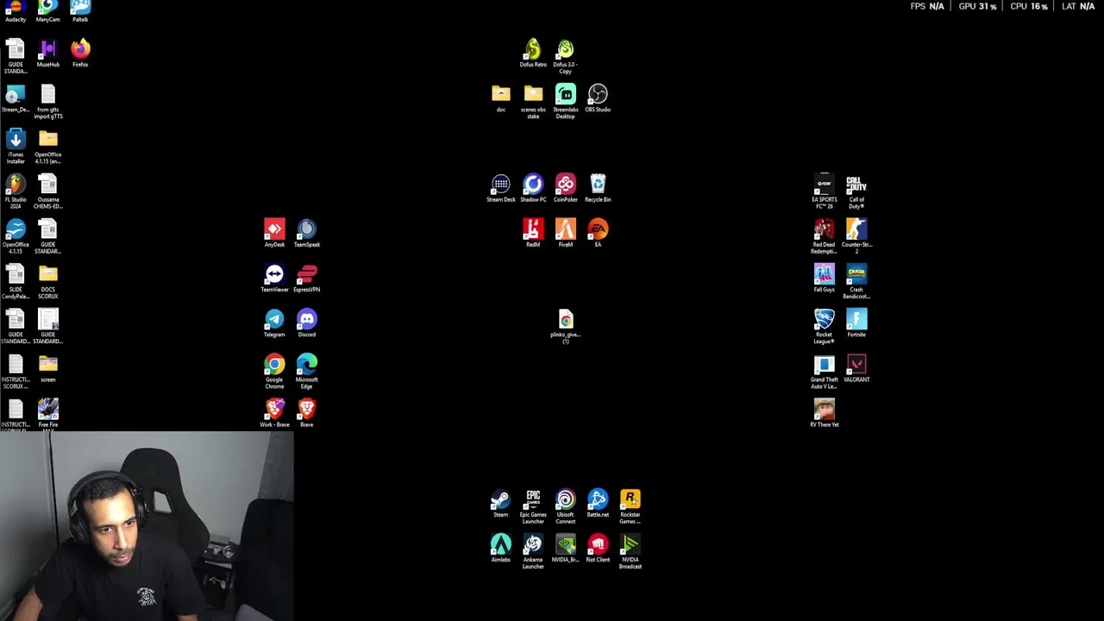Launch Aimlabs
Image resolution: width=1104 pixels, height=621 pixels.
click(x=501, y=548)
